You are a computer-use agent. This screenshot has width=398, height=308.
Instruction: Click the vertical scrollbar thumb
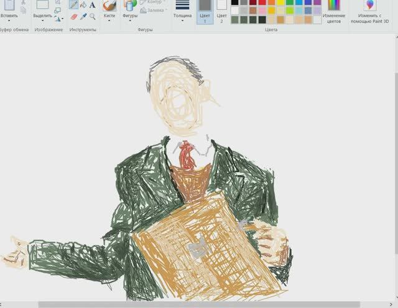(396, 162)
